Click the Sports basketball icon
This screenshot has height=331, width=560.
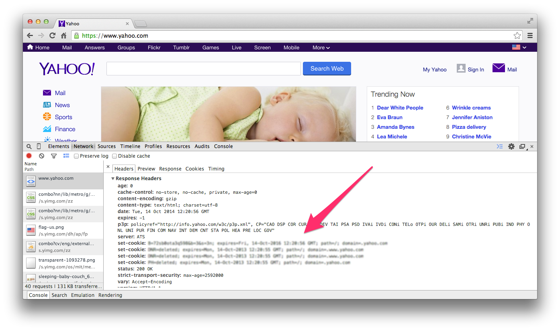(x=47, y=117)
